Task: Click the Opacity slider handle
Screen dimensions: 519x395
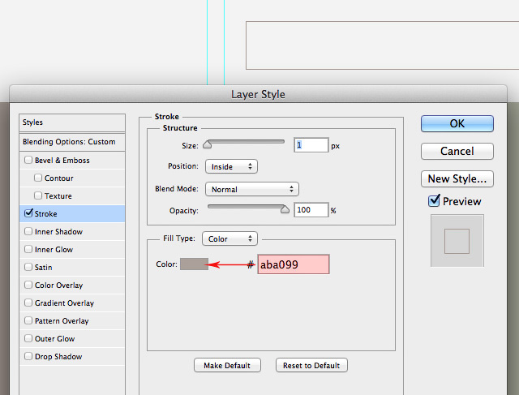Action: click(285, 209)
